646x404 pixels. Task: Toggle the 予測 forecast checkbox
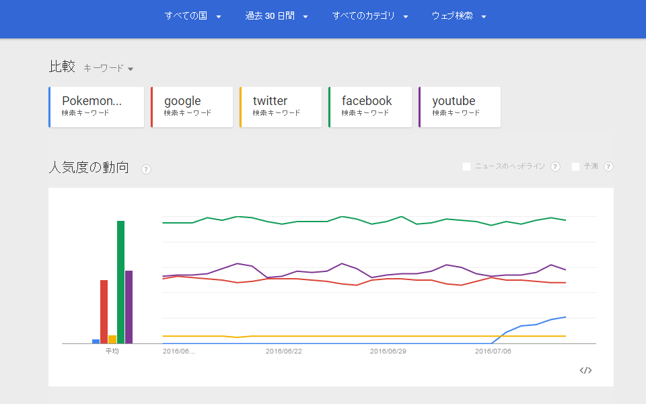pyautogui.click(x=575, y=167)
